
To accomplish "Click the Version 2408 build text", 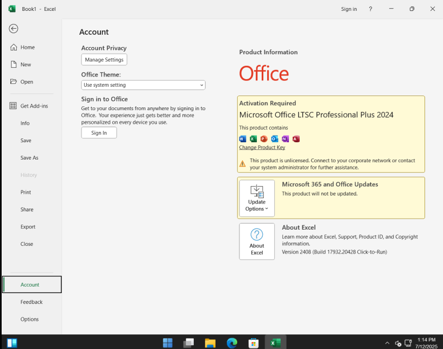I will 334,252.
